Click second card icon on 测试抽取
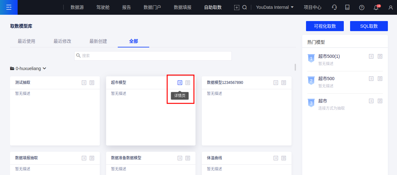 [92, 83]
